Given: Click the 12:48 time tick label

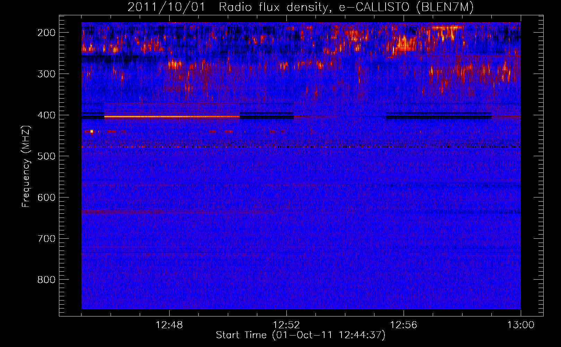Looking at the screenshot, I should click(169, 325).
